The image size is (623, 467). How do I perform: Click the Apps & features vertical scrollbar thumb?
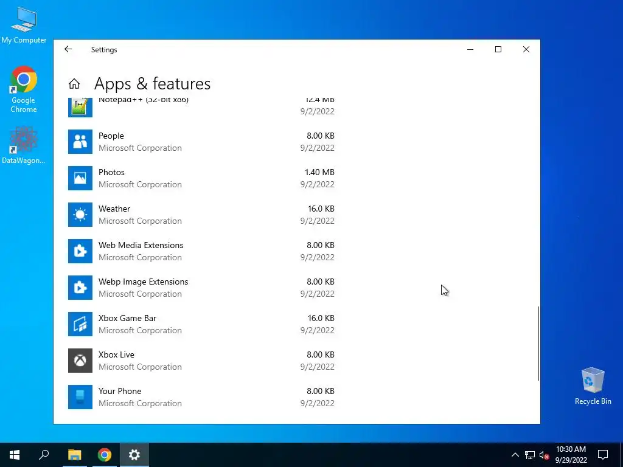point(538,344)
